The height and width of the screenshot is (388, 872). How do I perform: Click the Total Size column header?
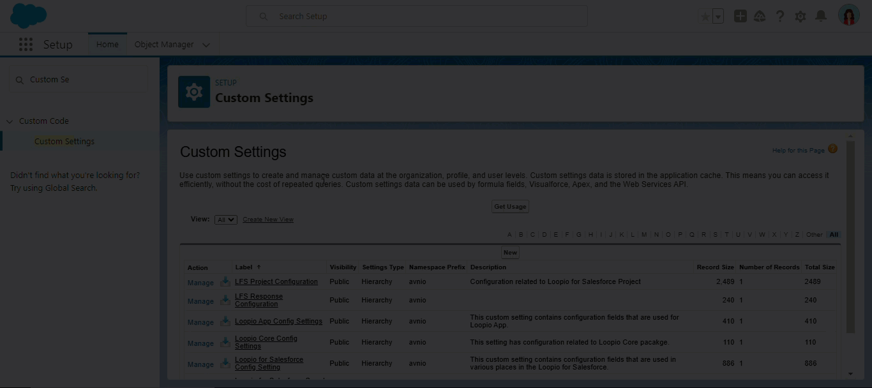pyautogui.click(x=820, y=267)
